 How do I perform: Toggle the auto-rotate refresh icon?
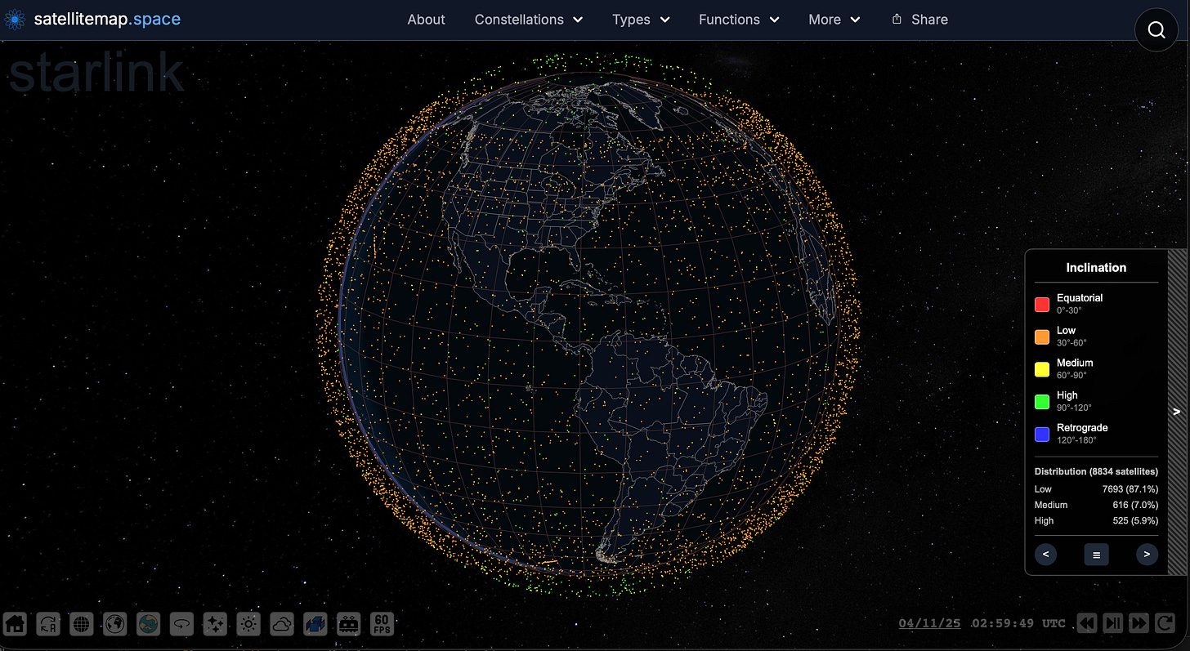point(49,624)
